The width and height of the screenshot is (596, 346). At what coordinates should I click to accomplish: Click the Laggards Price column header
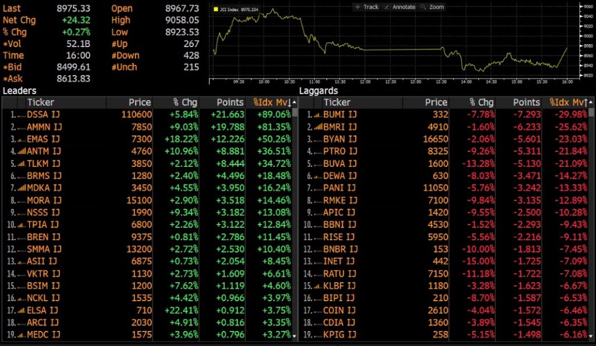pos(436,102)
